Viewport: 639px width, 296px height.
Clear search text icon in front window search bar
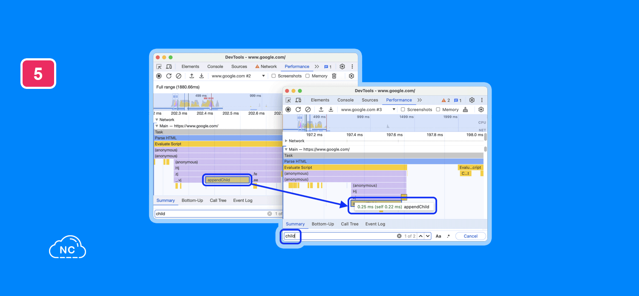(399, 236)
